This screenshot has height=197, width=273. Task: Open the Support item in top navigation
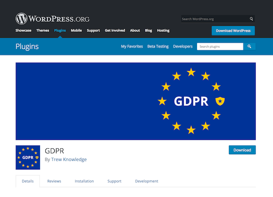[93, 30]
